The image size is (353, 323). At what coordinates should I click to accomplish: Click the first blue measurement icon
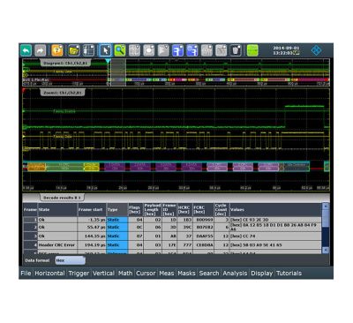click(x=177, y=50)
